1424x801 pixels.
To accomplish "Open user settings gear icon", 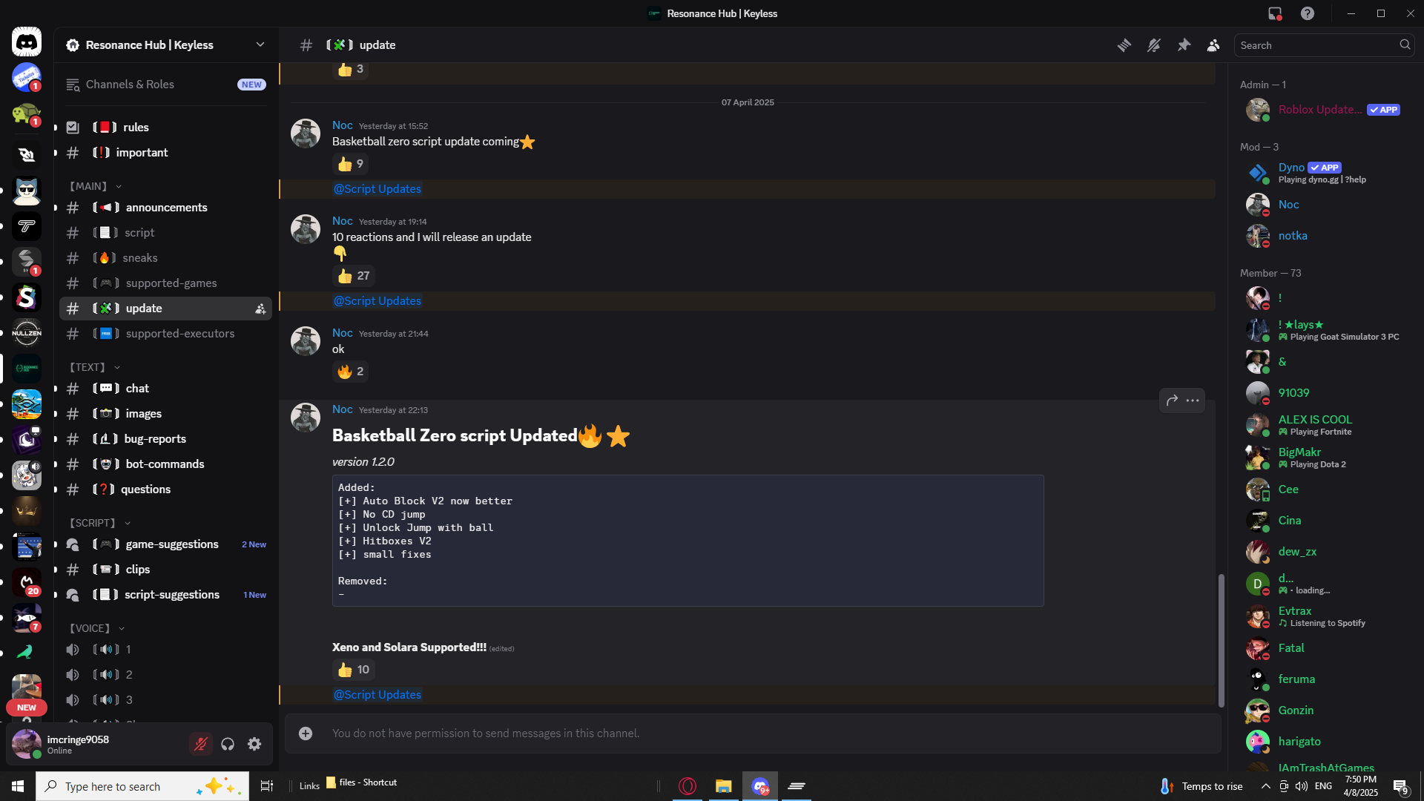I will (254, 744).
